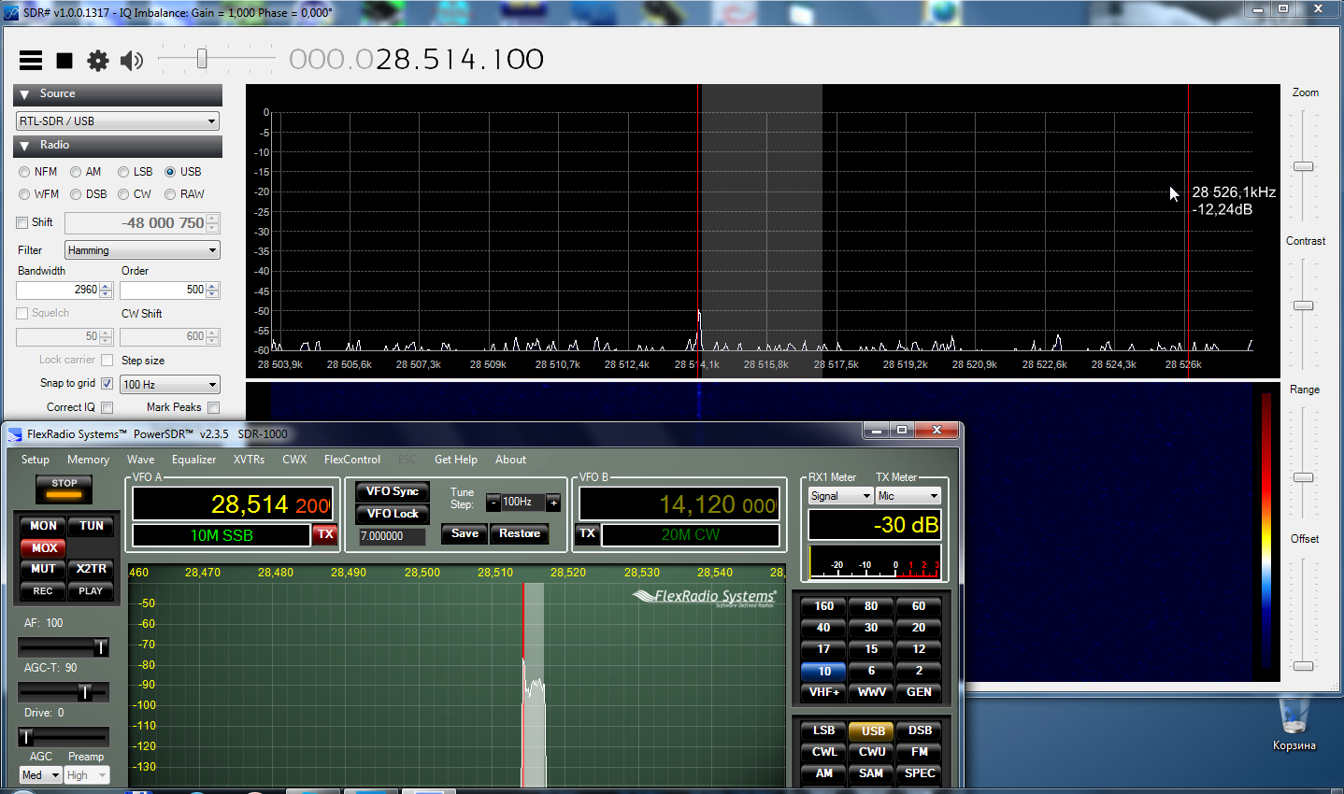Select LSB radio mode in SDR#
Viewport: 1344px width, 794px height.
tap(123, 172)
